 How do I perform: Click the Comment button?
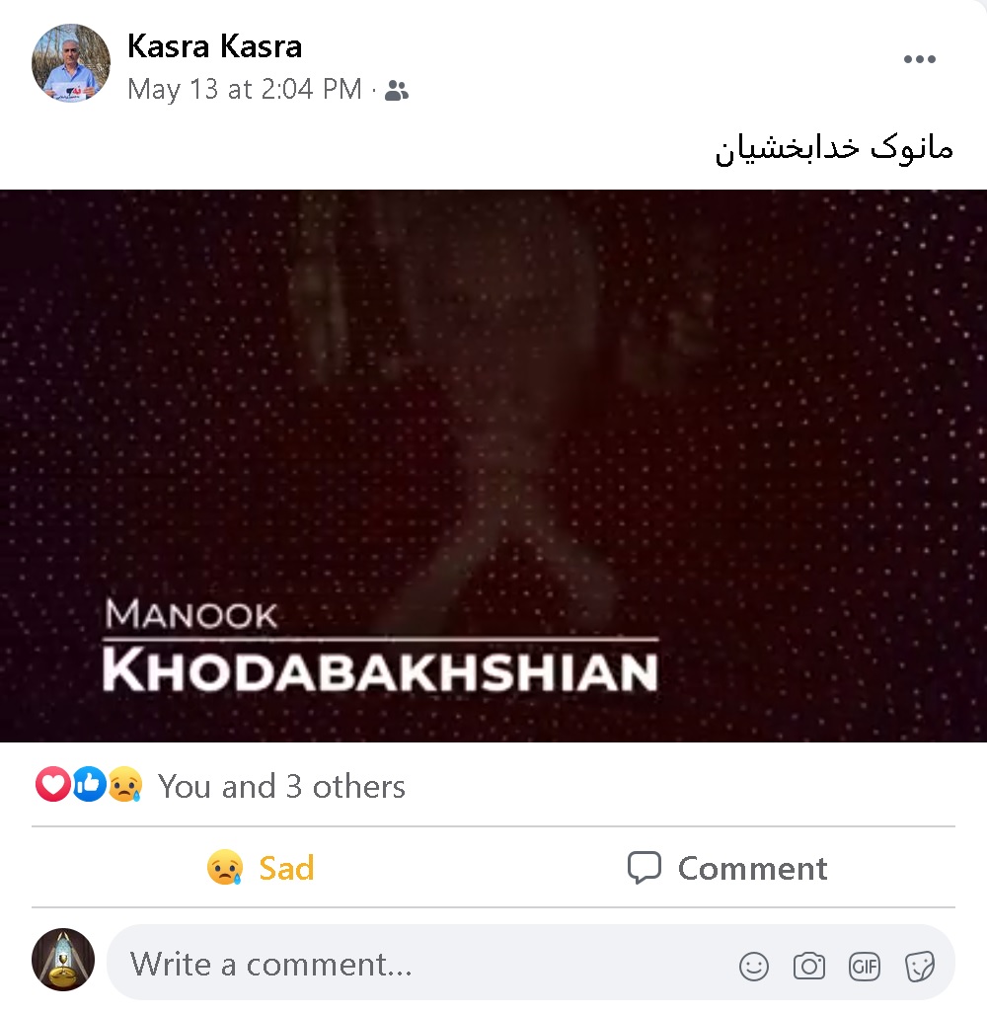726,867
